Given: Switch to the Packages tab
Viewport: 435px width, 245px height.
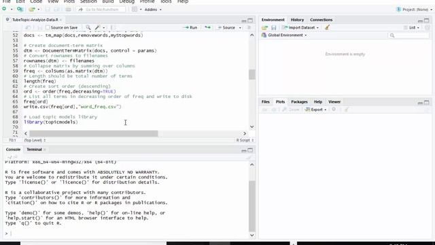Looking at the screenshot, I should 299,101.
